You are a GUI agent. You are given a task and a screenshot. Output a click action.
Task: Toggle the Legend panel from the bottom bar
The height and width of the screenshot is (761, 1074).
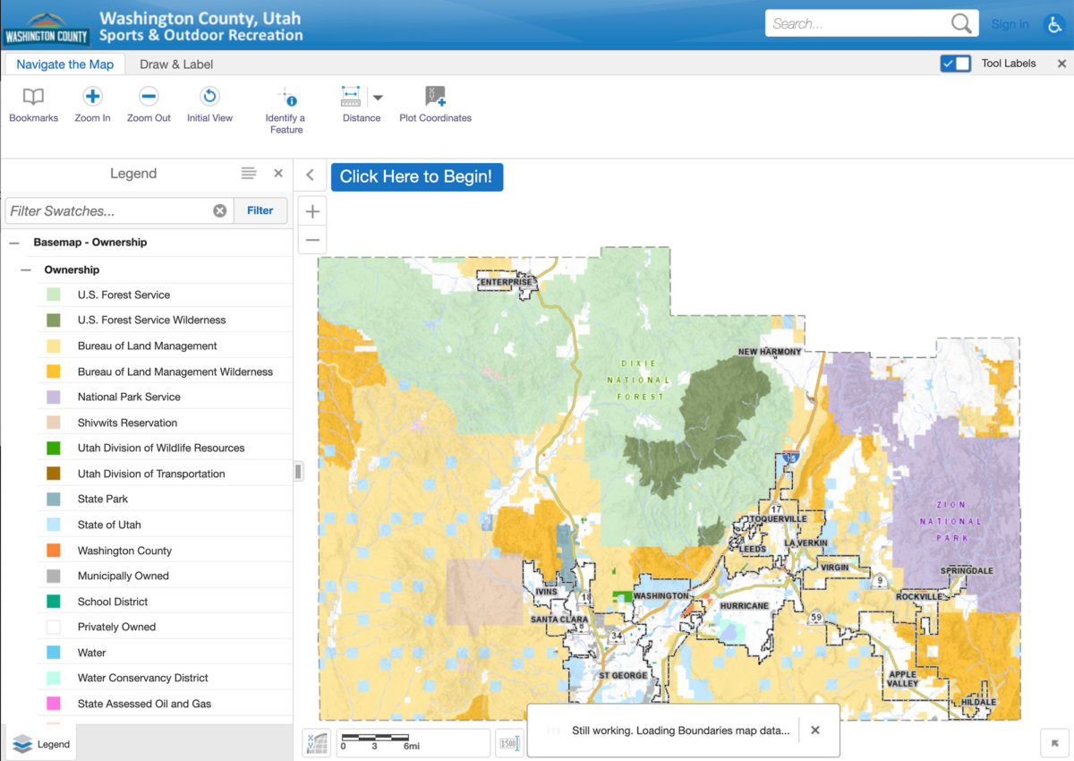pyautogui.click(x=41, y=743)
